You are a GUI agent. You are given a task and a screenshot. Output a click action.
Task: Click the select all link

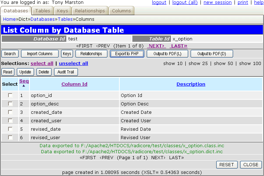click(x=42, y=64)
